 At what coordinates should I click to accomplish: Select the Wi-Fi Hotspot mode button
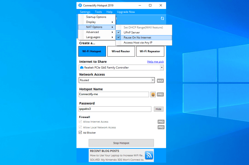tap(92, 51)
